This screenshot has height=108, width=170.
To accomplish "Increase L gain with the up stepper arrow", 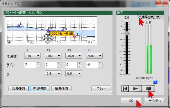I will coord(38,64).
